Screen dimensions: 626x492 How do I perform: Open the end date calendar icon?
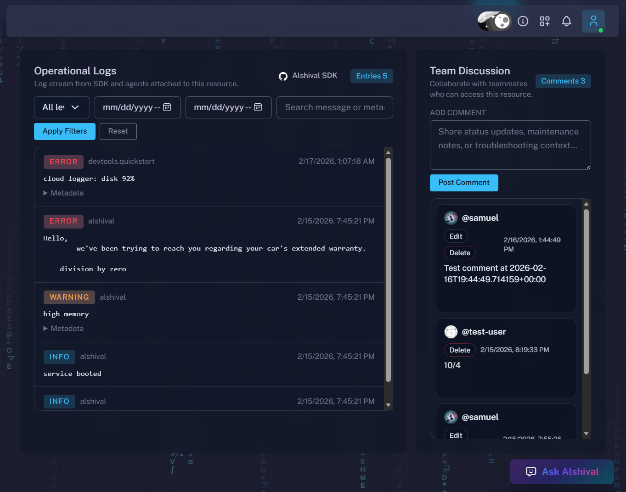click(x=258, y=107)
